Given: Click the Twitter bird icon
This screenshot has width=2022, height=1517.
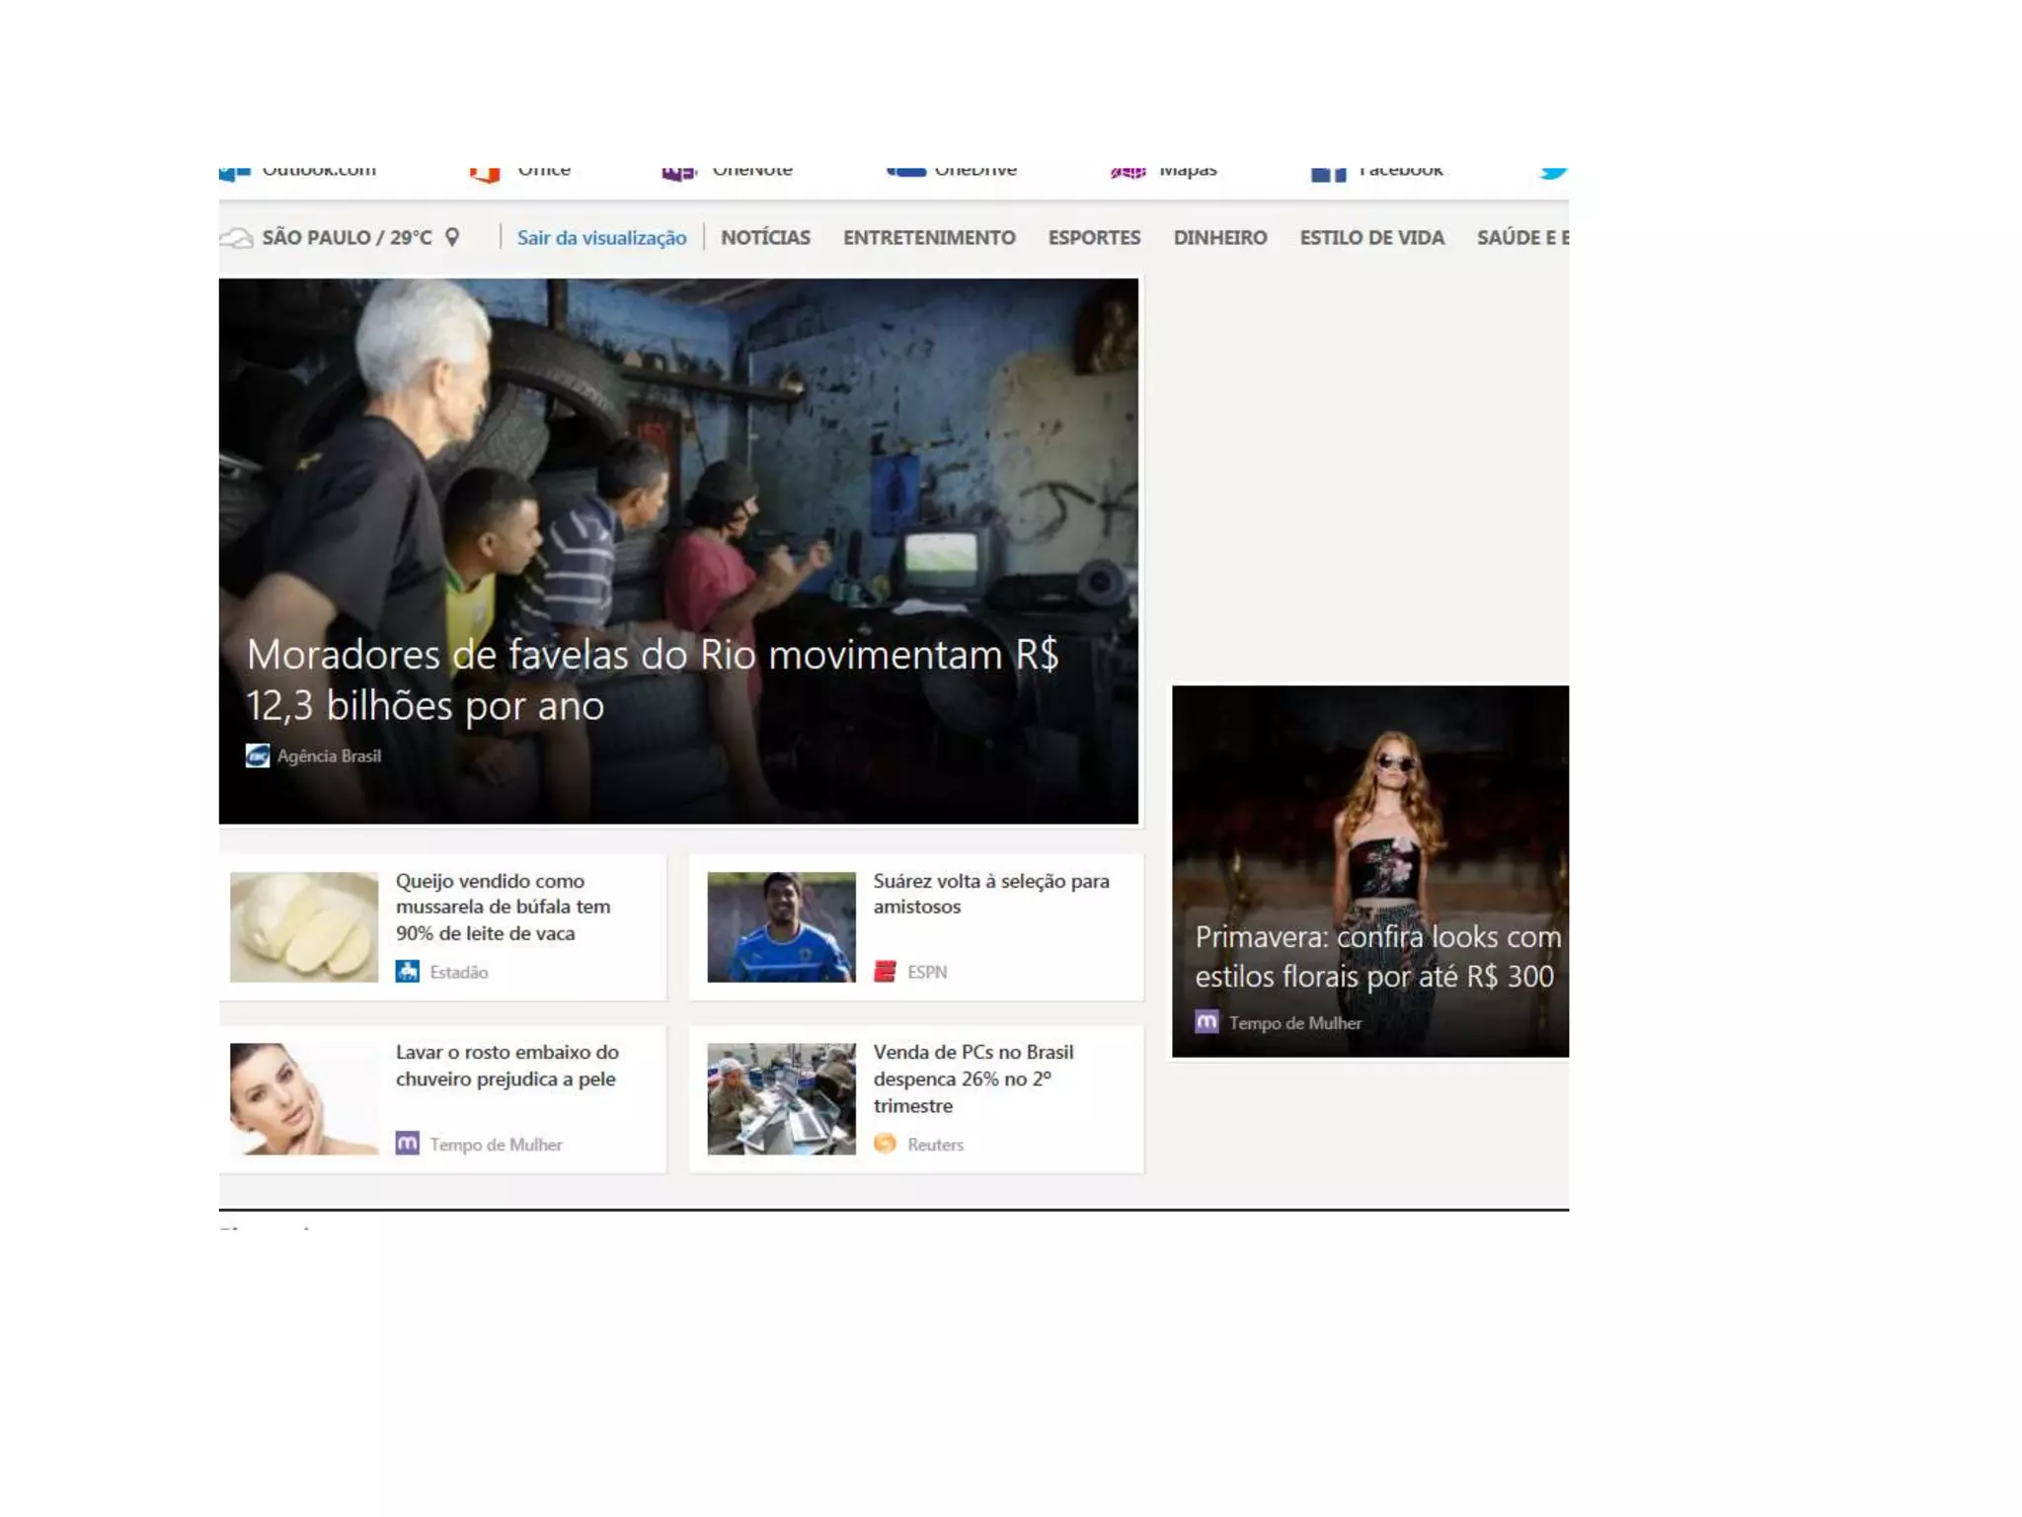Looking at the screenshot, I should click(1553, 173).
